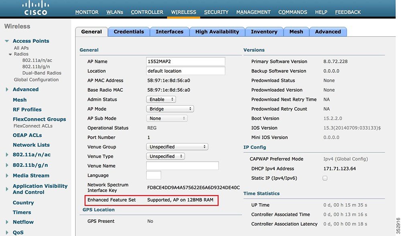Open Timers link in sidebar

tap(22, 212)
